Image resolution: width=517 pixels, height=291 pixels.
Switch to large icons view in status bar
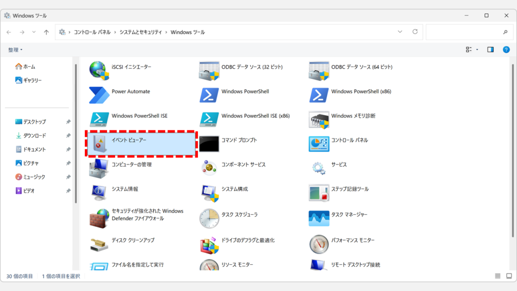(x=508, y=276)
